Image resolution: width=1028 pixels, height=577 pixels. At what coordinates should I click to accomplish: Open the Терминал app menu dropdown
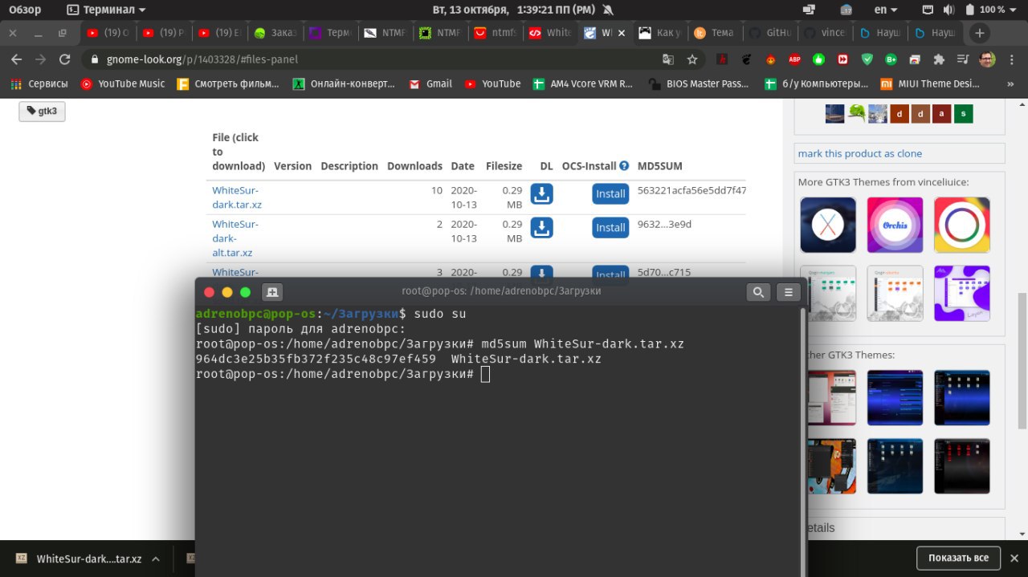click(x=106, y=10)
